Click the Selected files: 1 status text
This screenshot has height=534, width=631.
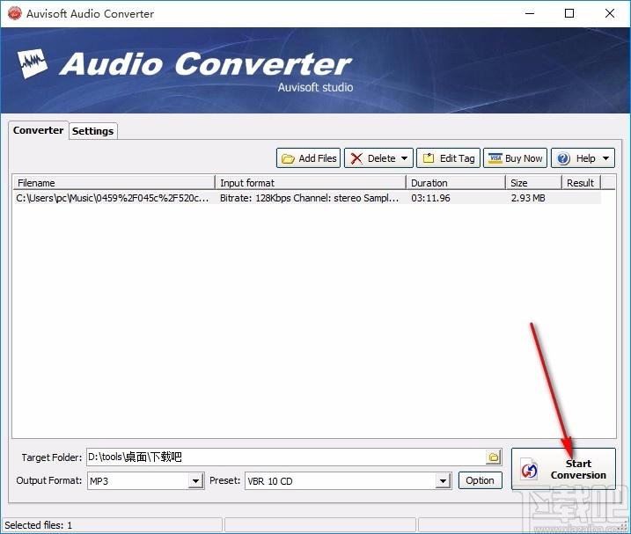coord(38,525)
